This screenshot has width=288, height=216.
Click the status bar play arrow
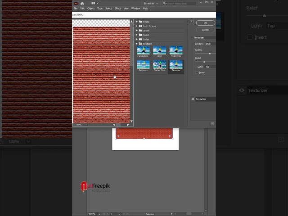tap(172, 214)
